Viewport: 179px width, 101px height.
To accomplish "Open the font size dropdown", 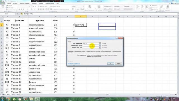I will click(32, 6).
